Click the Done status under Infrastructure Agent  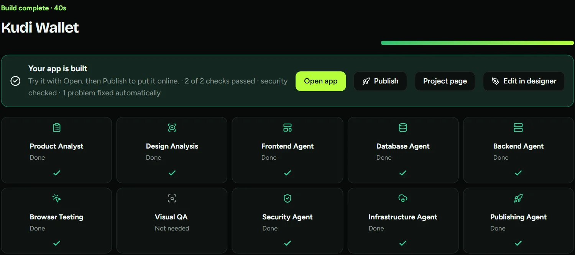click(376, 229)
